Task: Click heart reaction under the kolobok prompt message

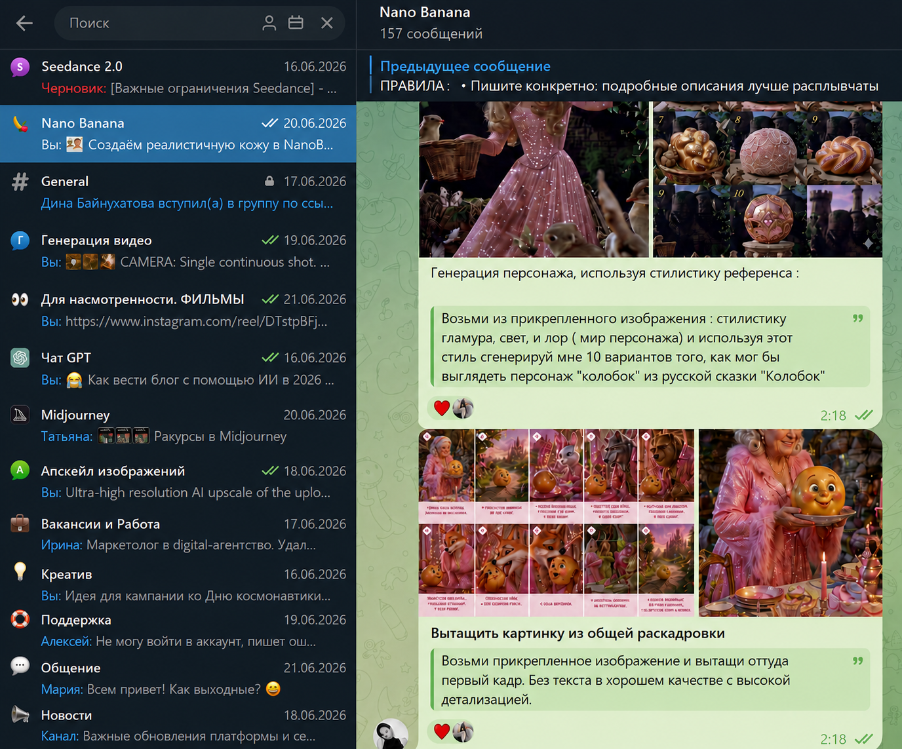Action: pyautogui.click(x=442, y=408)
